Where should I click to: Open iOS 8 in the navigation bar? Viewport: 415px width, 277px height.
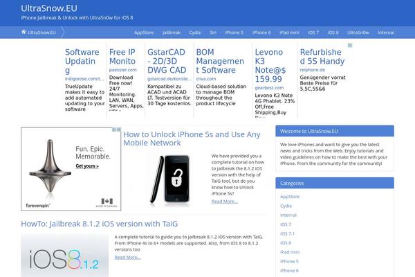[x=333, y=33]
